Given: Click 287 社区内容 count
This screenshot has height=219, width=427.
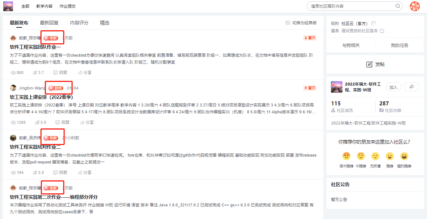Looking at the screenshot, I should [x=390, y=107].
